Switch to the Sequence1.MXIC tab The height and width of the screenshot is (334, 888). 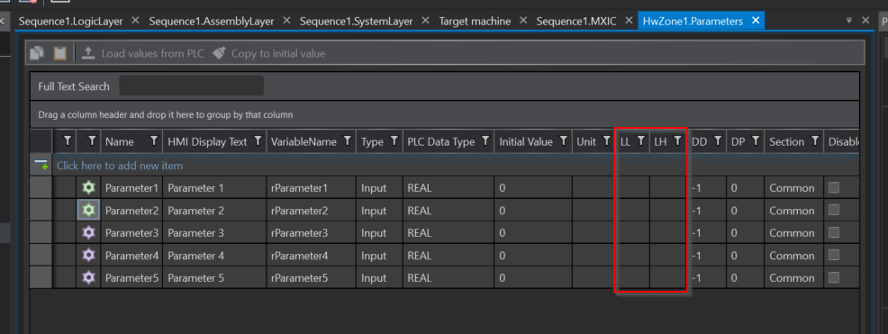(x=576, y=22)
